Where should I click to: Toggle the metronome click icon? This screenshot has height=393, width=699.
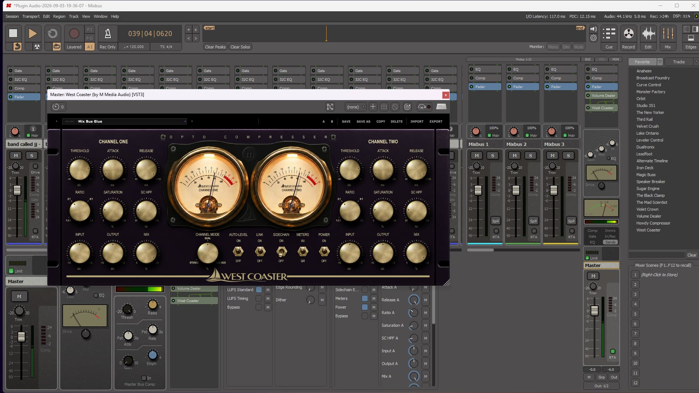click(108, 33)
